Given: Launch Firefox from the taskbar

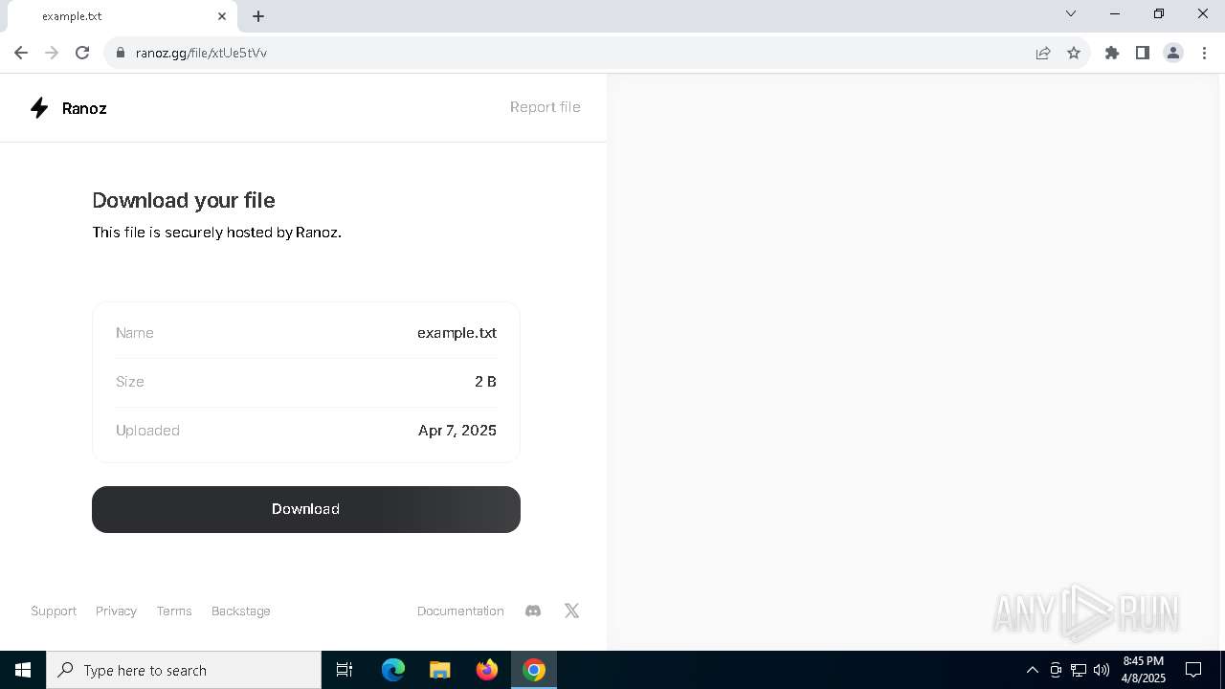Looking at the screenshot, I should (x=487, y=670).
